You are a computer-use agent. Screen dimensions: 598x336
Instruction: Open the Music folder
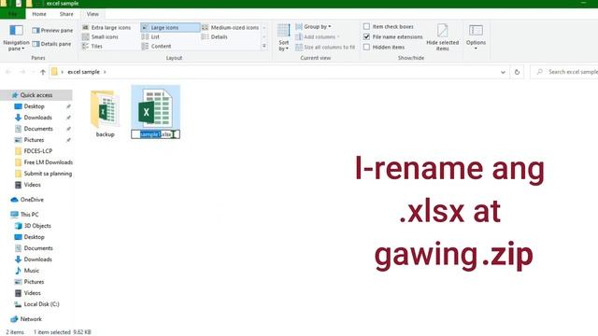coord(31,271)
